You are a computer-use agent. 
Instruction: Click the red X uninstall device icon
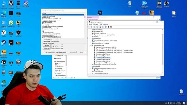111,27
